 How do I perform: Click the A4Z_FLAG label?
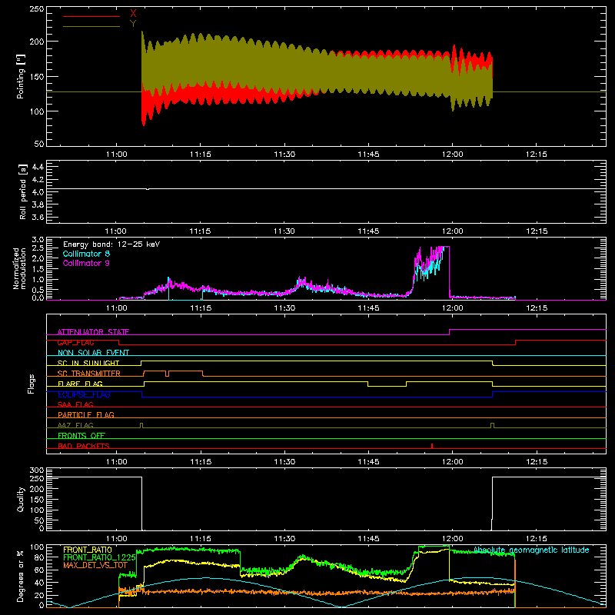(x=75, y=425)
